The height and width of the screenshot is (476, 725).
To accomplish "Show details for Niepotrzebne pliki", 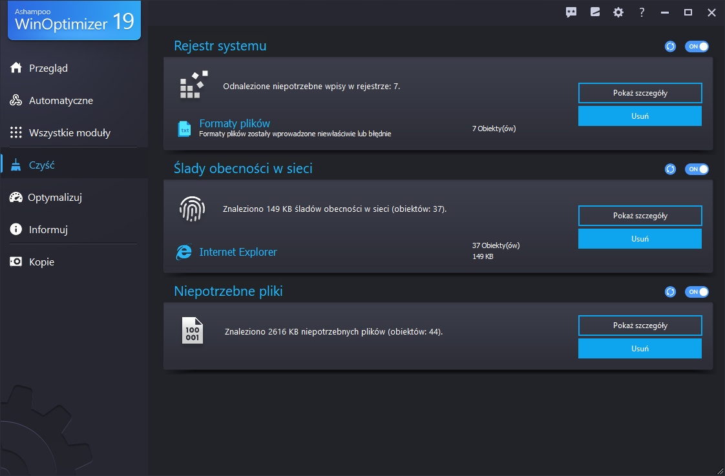I will click(x=640, y=326).
